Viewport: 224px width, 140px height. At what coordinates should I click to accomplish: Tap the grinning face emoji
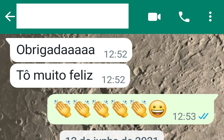(157, 109)
